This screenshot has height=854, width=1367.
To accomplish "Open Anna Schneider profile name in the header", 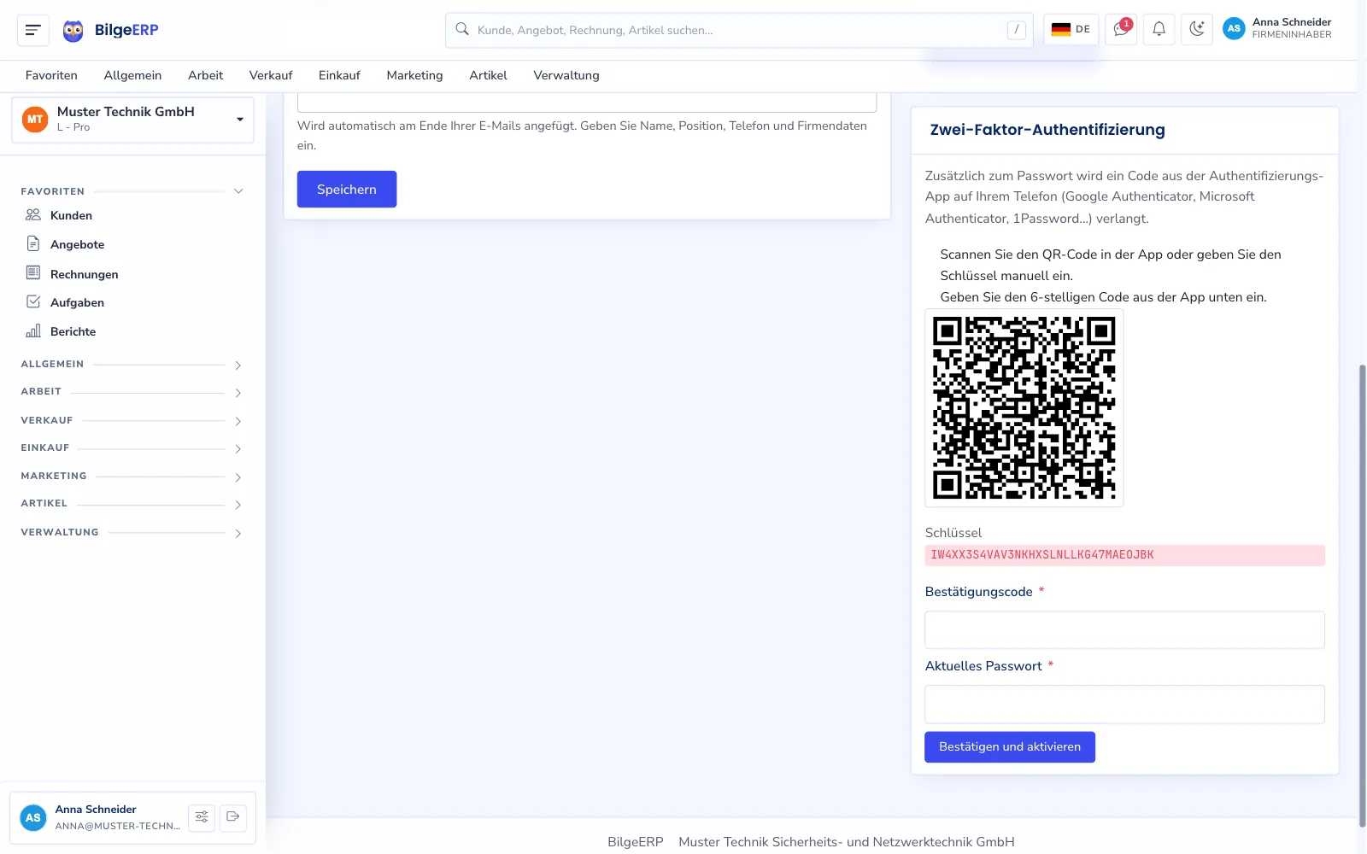I will point(1292,22).
